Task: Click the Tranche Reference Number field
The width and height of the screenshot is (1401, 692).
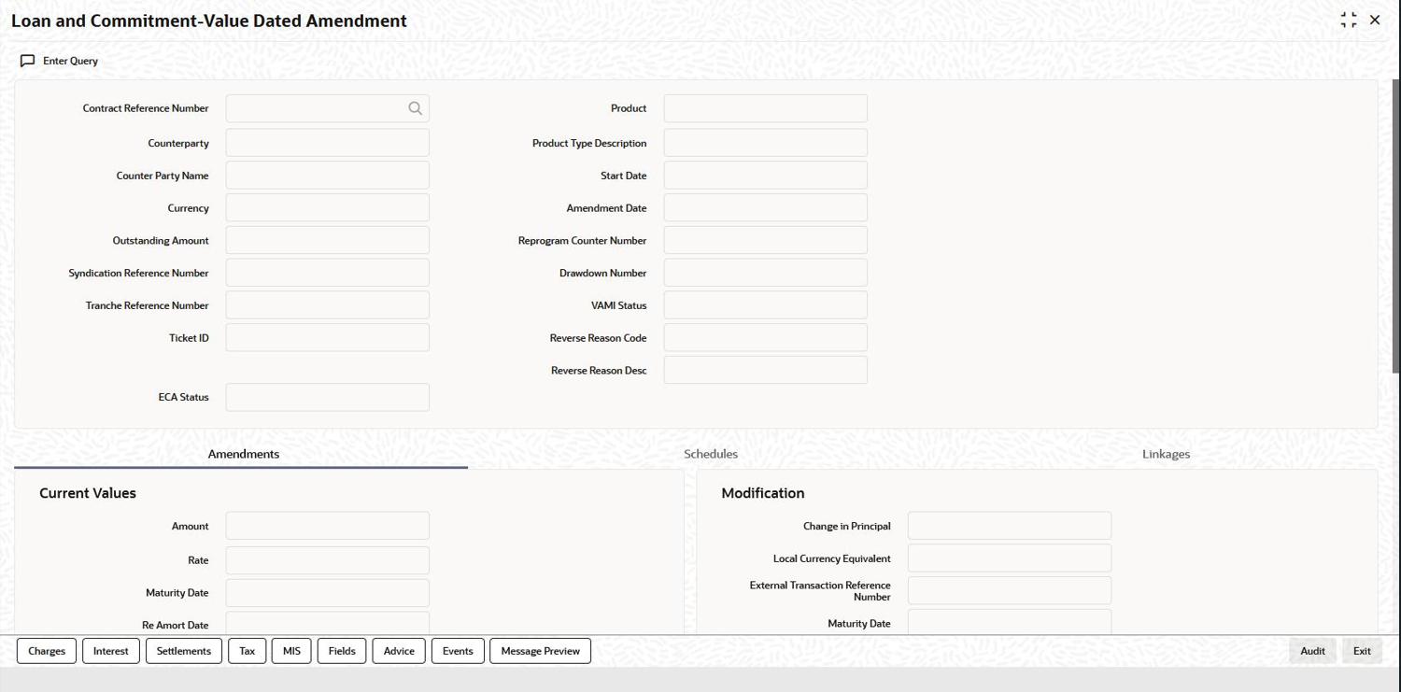Action: pos(327,305)
